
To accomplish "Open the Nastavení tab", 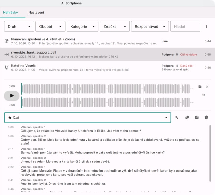I will click(x=36, y=13).
